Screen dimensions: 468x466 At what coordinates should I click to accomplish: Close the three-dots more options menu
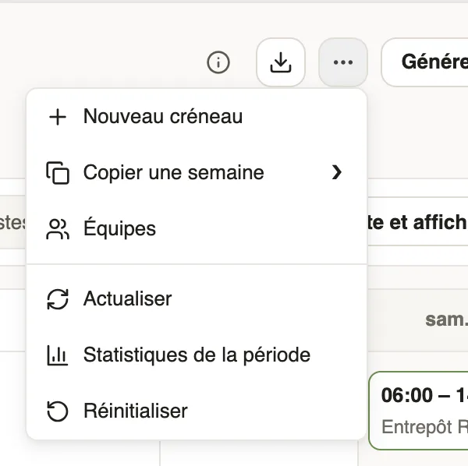coord(343,62)
